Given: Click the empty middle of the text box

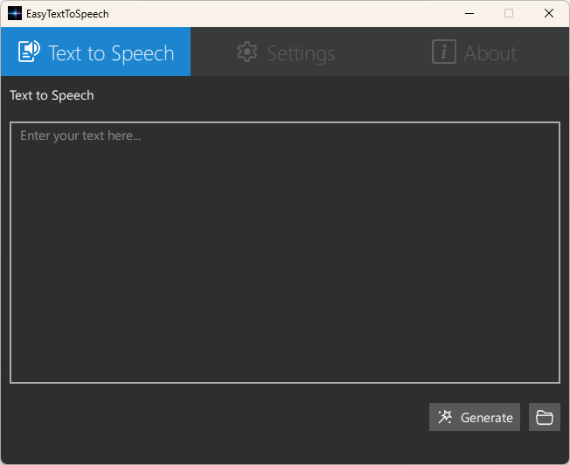Looking at the screenshot, I should pos(285,253).
